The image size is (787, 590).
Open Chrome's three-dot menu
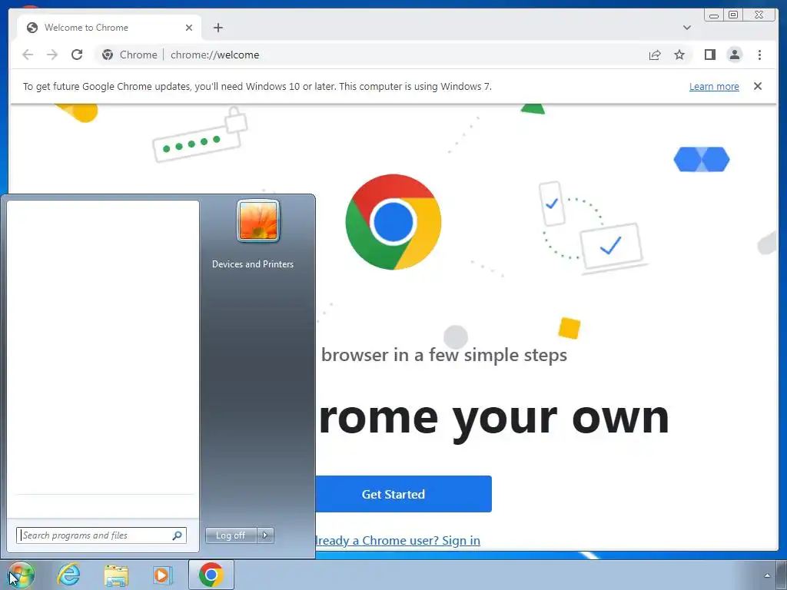(759, 55)
